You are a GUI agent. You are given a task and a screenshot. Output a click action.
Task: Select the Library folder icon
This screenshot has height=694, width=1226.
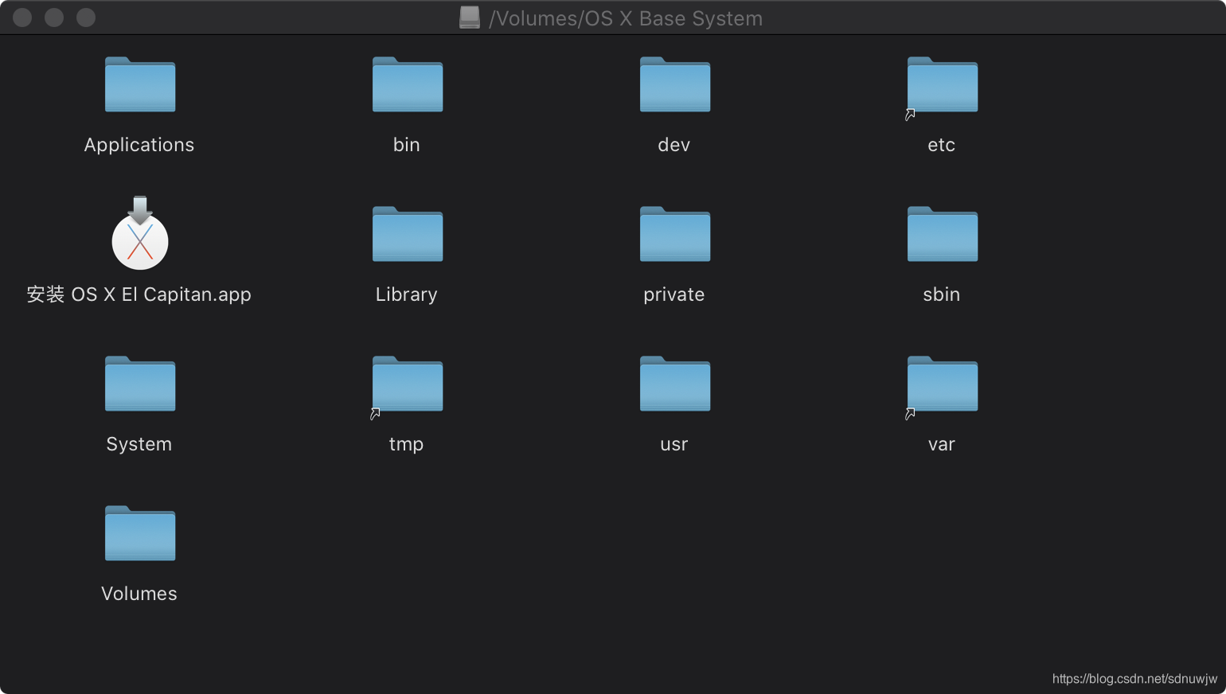(x=408, y=234)
